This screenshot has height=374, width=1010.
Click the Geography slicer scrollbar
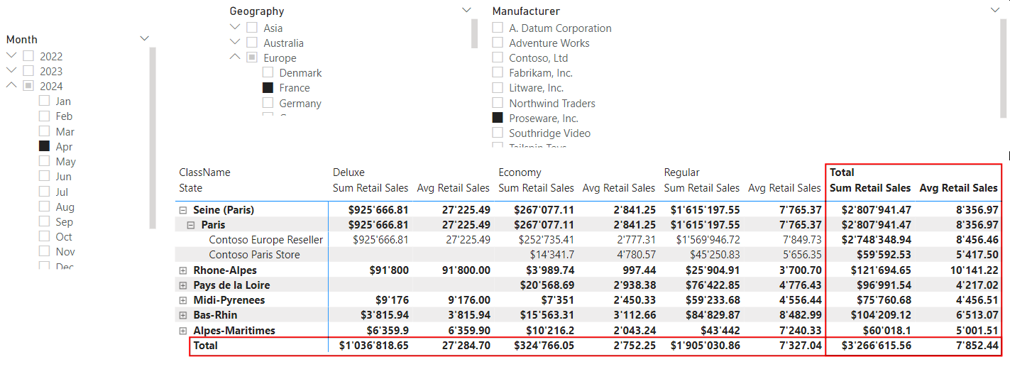[474, 33]
